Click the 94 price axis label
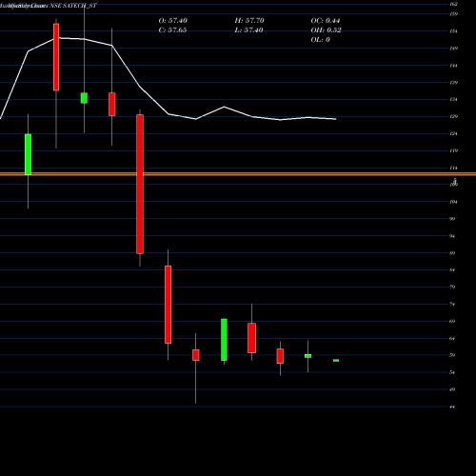Image resolution: width=476 pixels, height=476 pixels. coord(452,236)
